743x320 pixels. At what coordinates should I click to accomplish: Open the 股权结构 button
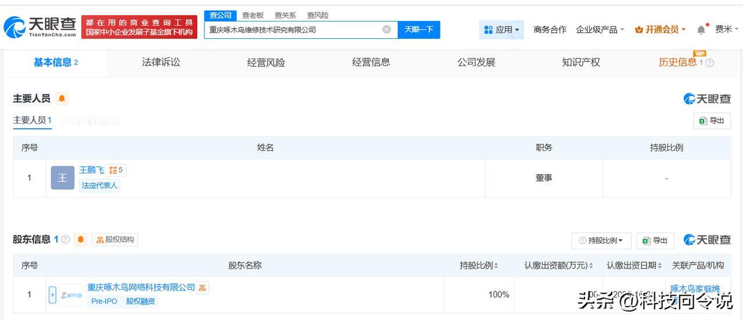click(x=115, y=239)
